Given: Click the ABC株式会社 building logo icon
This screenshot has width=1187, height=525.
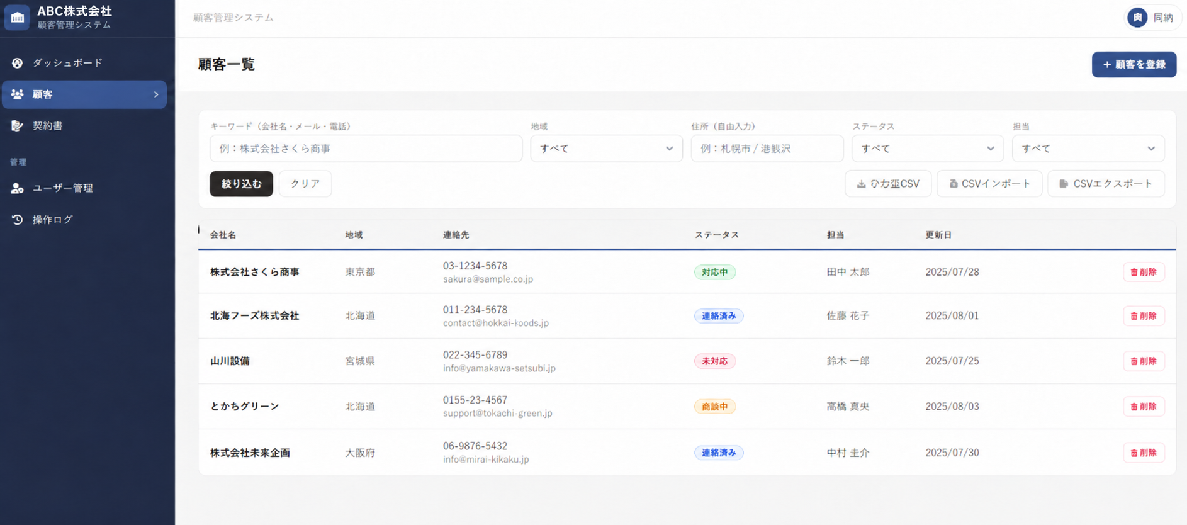Looking at the screenshot, I should point(17,18).
